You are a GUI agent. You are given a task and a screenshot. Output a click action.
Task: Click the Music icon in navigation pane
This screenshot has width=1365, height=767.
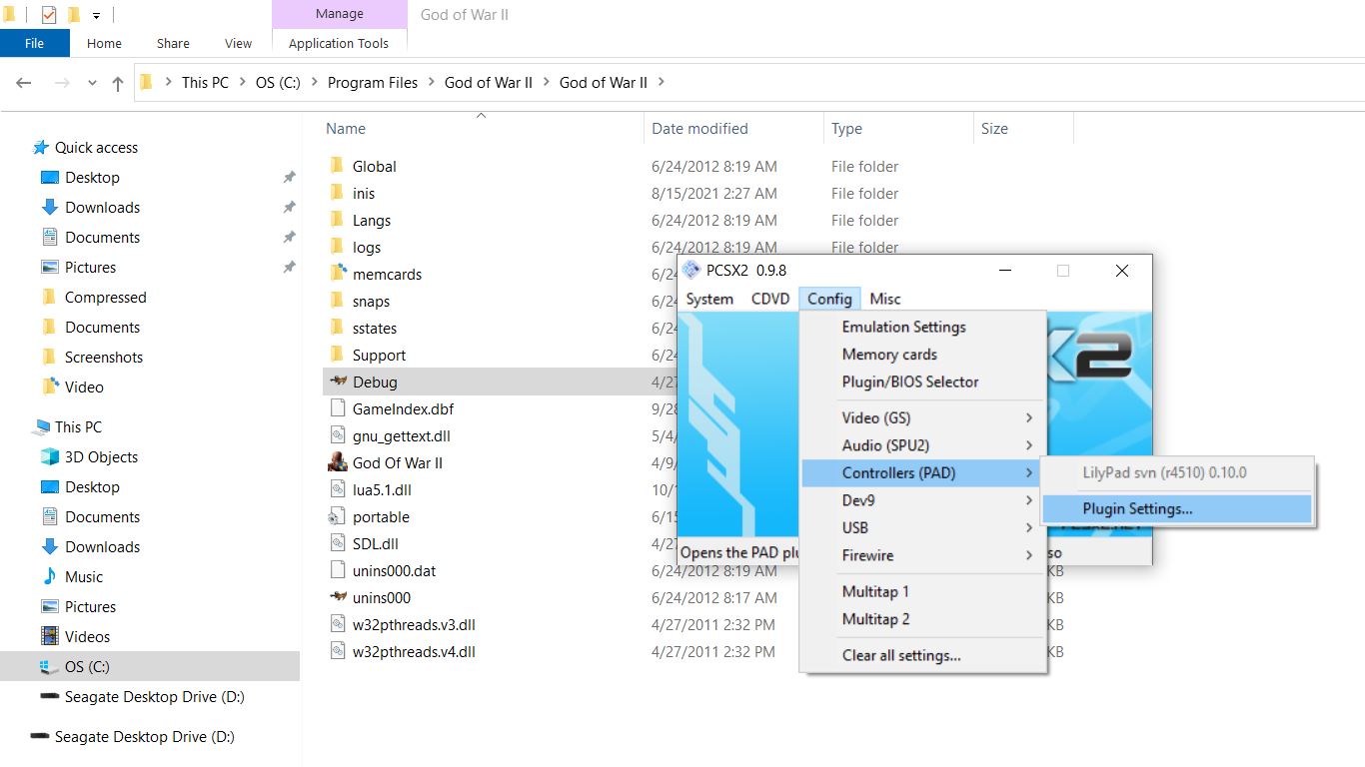(50, 576)
